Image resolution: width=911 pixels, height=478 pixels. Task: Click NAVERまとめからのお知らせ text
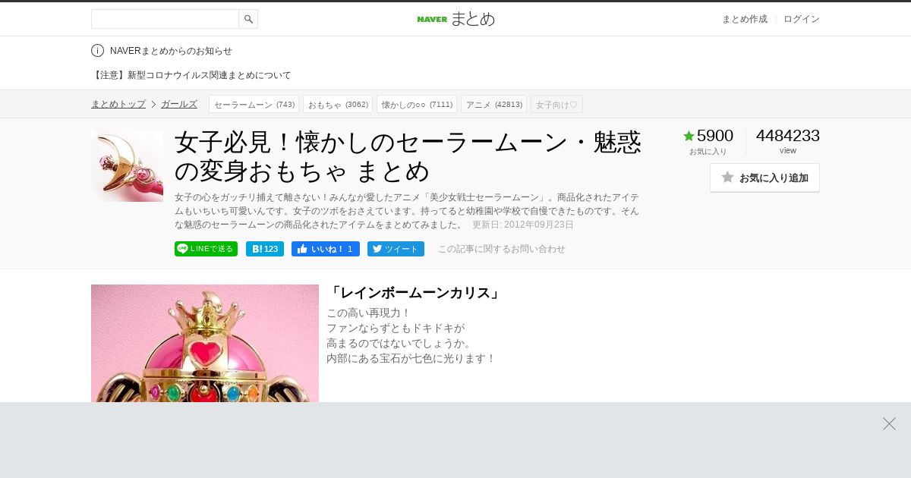click(171, 51)
